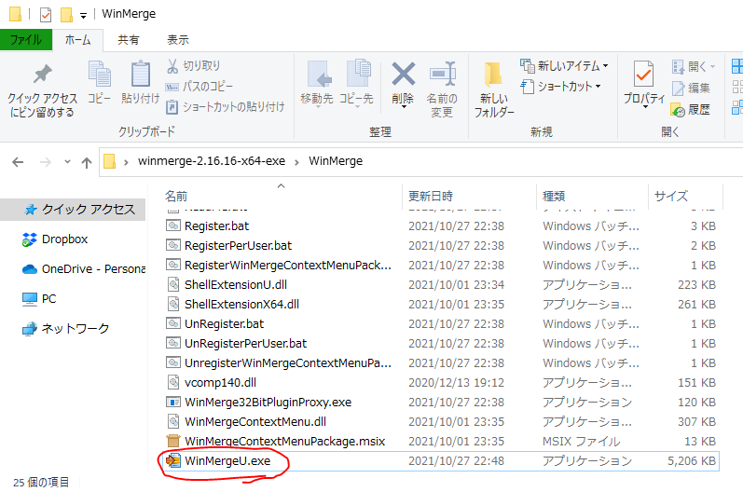Select the WinMergeContextMenu.dll file

(x=255, y=422)
